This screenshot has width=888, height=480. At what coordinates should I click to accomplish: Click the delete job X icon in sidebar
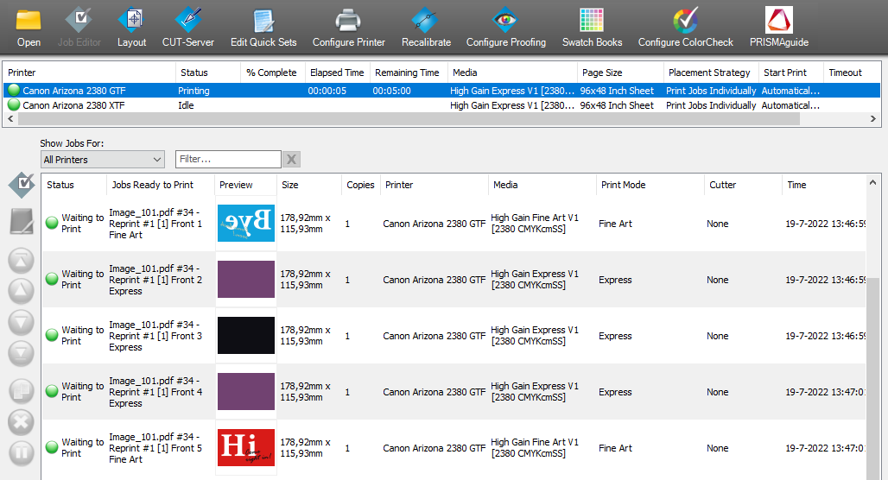tap(21, 422)
